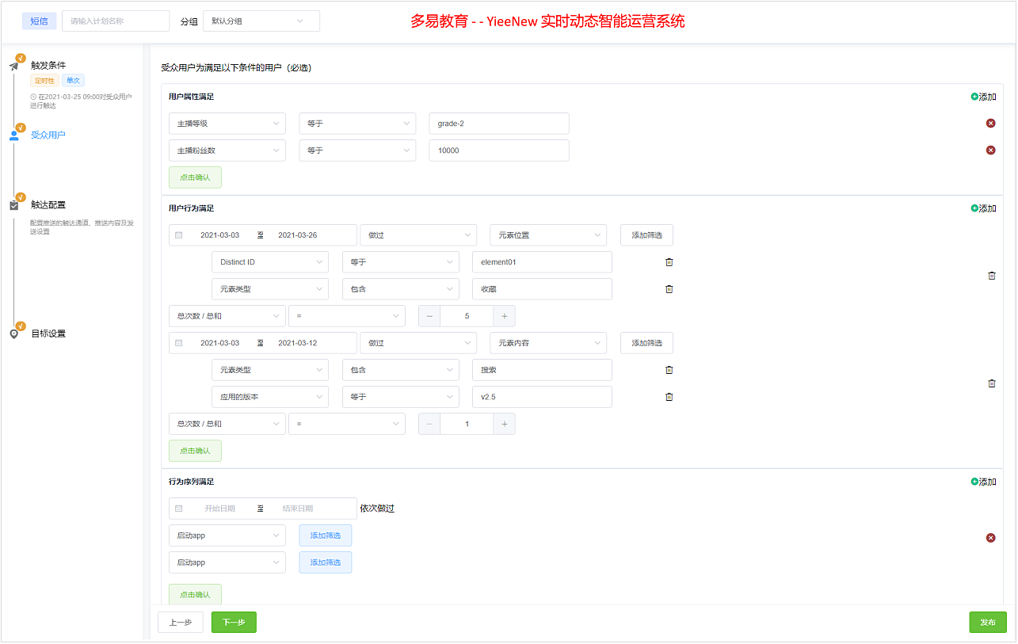Viewport: 1018px width, 644px height.
Task: Focus the plan name input field
Action: (116, 21)
